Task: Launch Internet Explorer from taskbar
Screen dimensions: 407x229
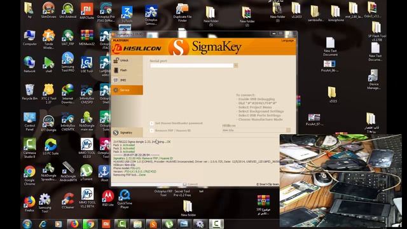Action: [x=43, y=224]
